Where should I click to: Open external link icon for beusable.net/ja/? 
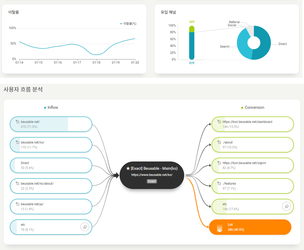pos(17,204)
